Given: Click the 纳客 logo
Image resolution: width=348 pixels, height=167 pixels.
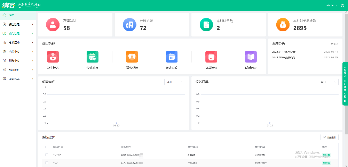Looking at the screenshot, I should click(8, 5).
